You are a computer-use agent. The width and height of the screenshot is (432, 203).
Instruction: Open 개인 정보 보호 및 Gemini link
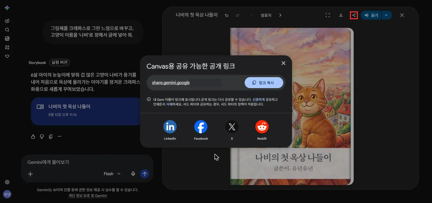click(88, 196)
